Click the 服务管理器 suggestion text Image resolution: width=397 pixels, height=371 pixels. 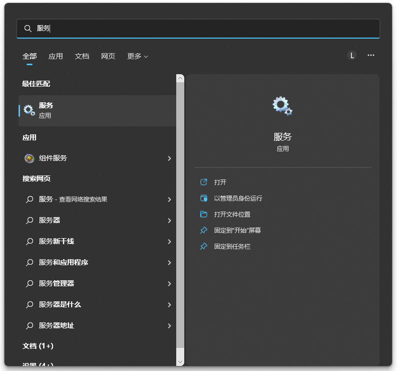[56, 283]
